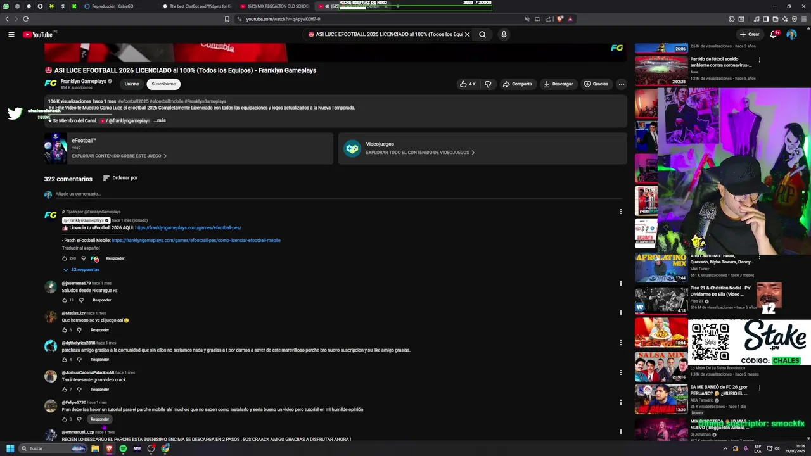Open the Afro Latino Mix video thumbnail

coord(661,267)
